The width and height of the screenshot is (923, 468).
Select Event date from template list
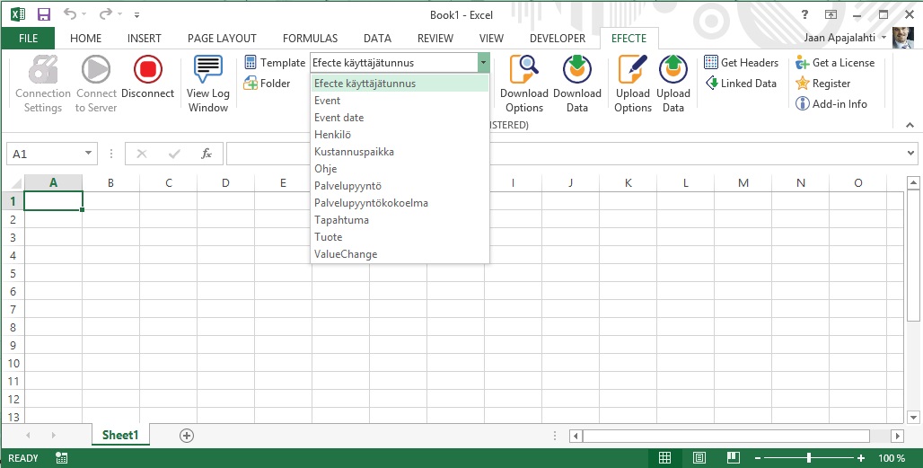(400, 118)
